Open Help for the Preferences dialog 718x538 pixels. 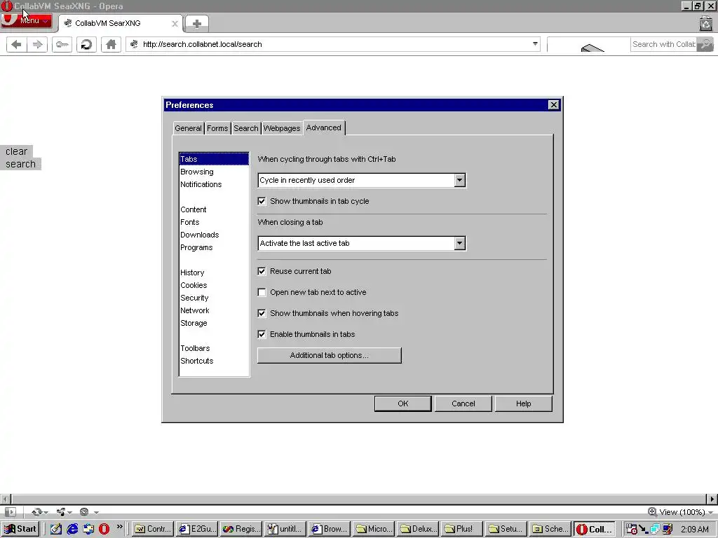click(523, 403)
